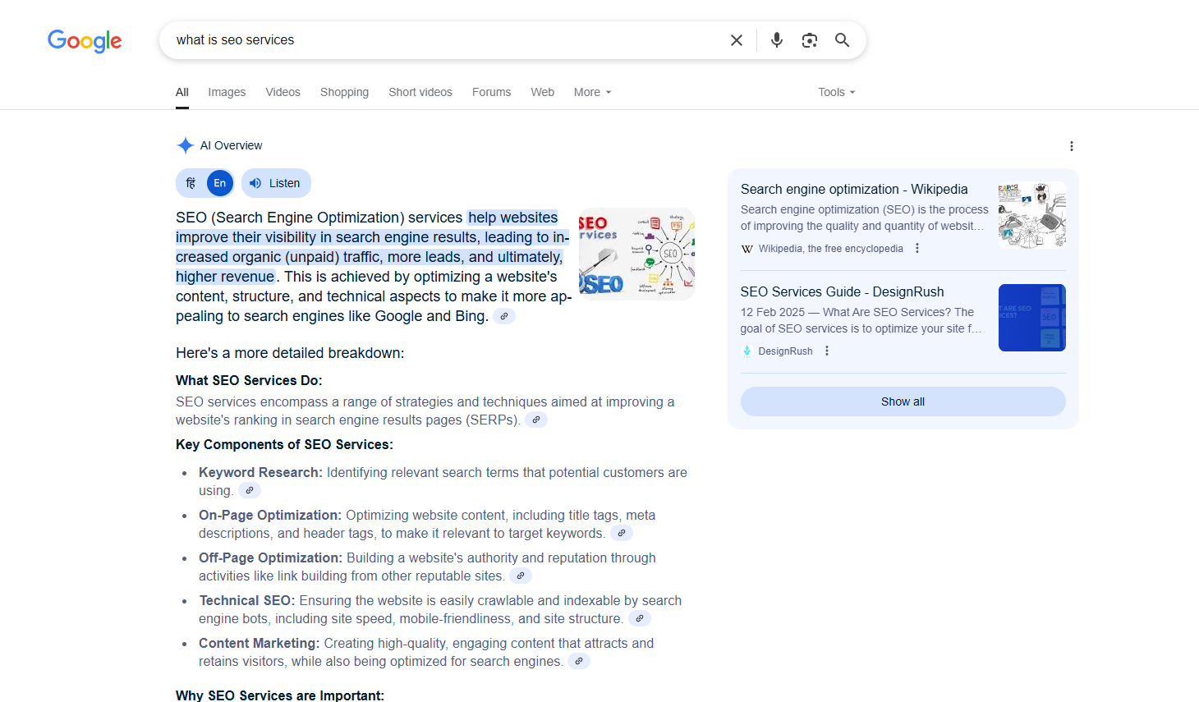Start voice search with microphone icon
Screen dimensions: 1199x702
click(777, 40)
